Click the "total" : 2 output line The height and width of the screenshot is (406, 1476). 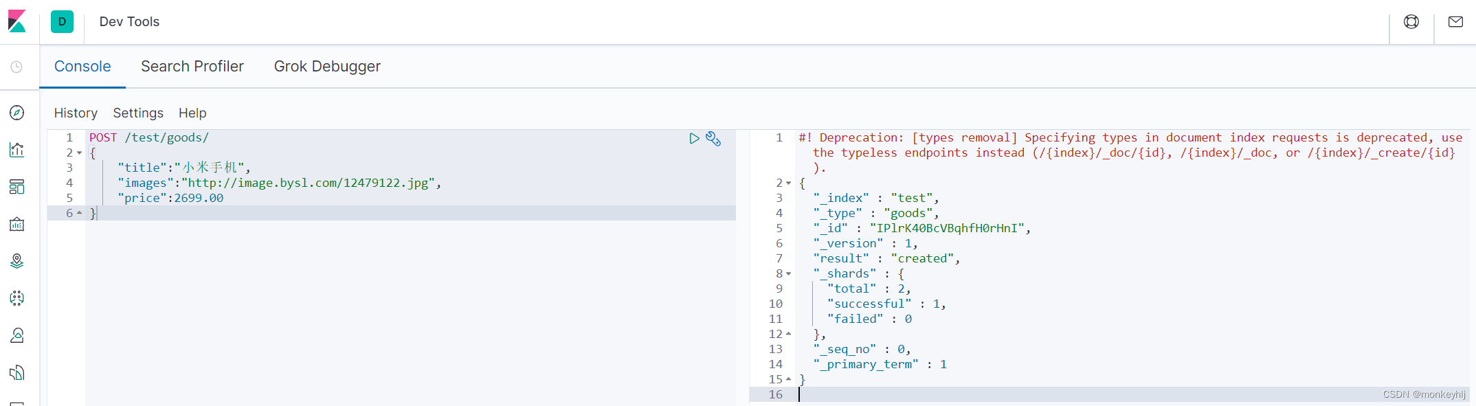(x=869, y=289)
